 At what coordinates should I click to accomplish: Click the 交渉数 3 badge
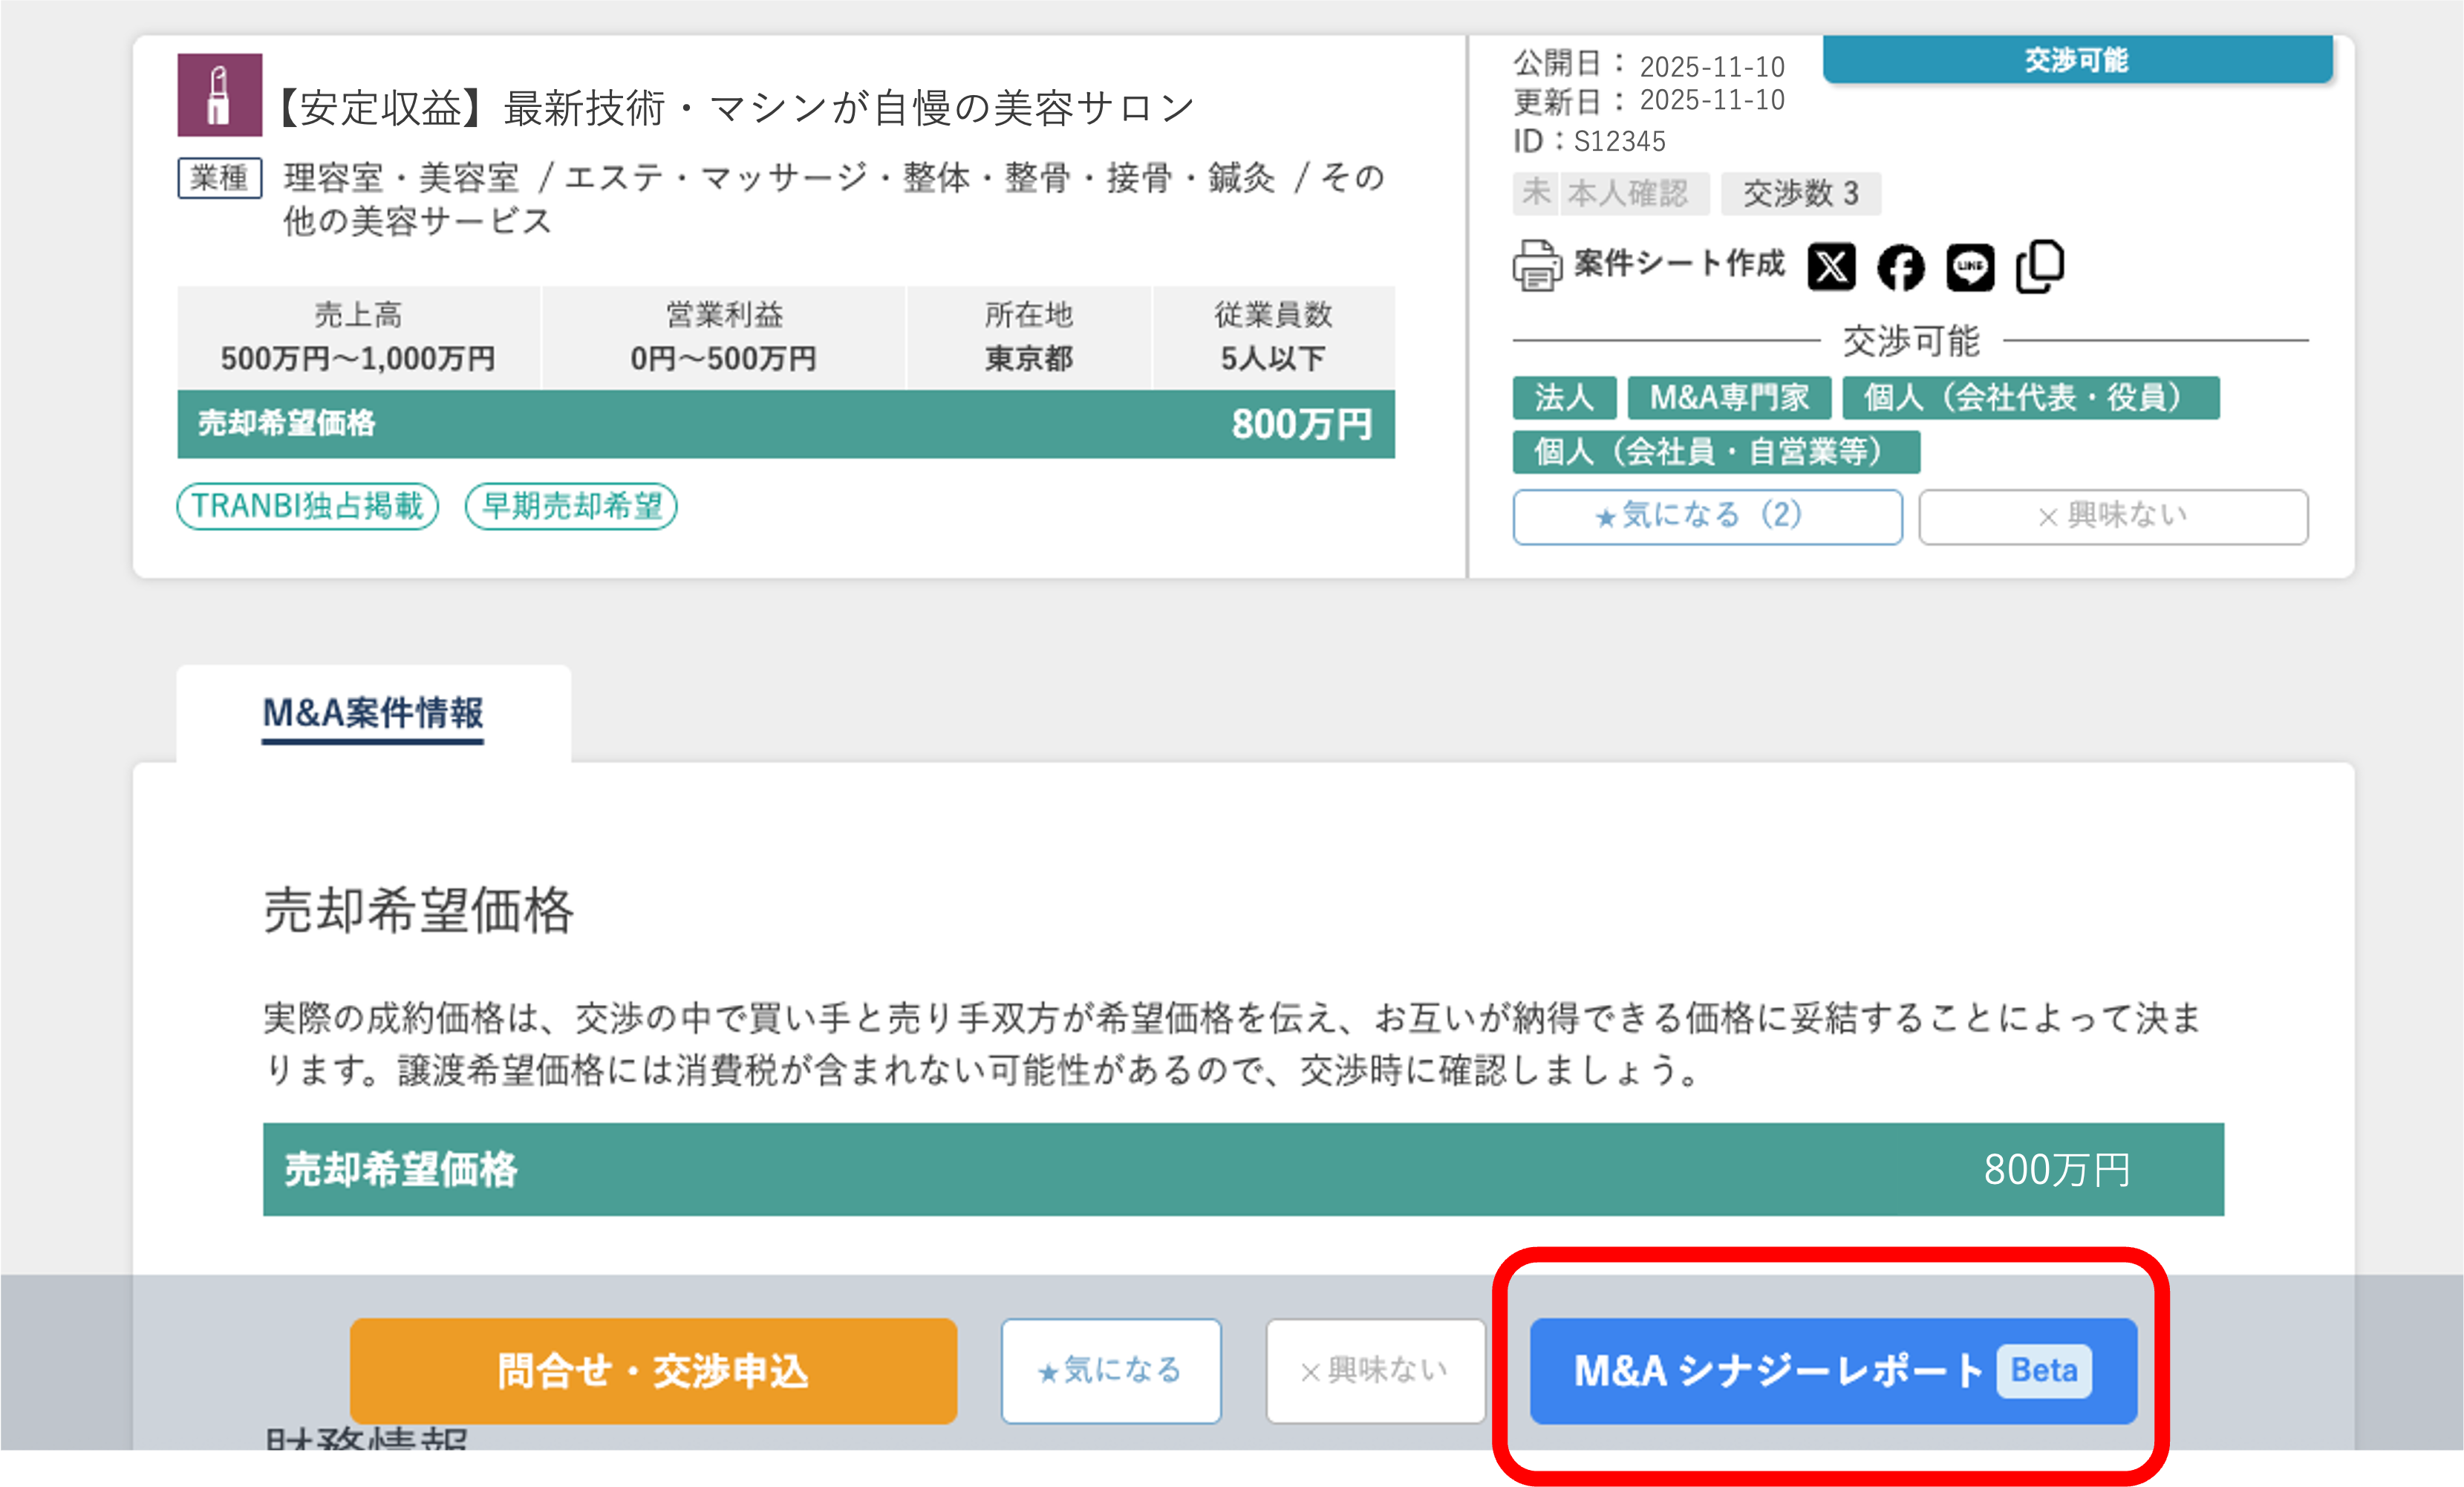click(1800, 193)
